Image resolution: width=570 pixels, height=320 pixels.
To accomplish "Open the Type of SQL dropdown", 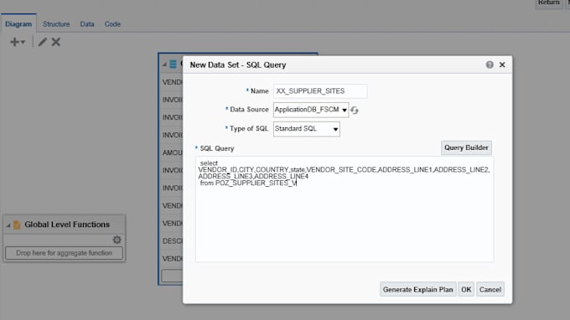I will point(307,128).
